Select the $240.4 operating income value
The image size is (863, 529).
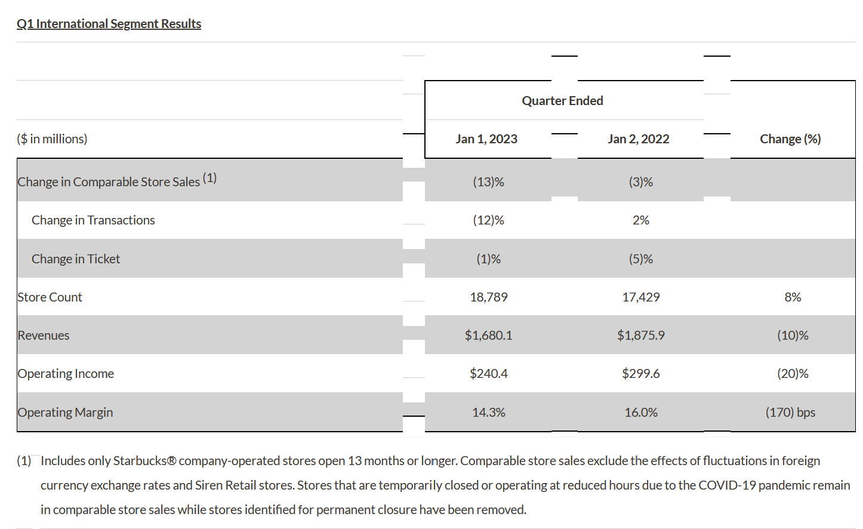[489, 374]
